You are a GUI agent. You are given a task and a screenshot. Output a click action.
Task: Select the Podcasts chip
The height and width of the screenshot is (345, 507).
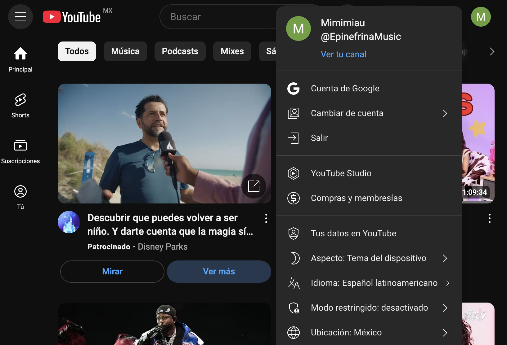pos(180,51)
